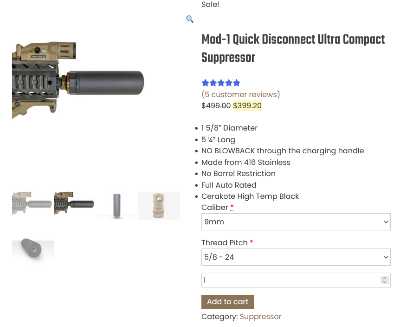The height and width of the screenshot is (327, 400).
Task: Open the 5 customer reviews link
Action: pyautogui.click(x=241, y=94)
